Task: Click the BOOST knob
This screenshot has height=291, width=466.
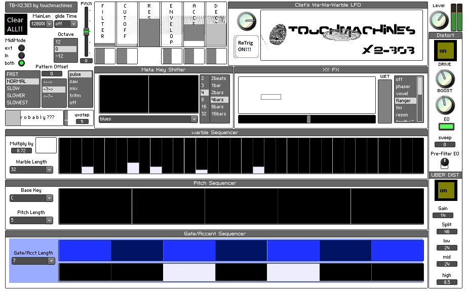Action: tap(445, 105)
